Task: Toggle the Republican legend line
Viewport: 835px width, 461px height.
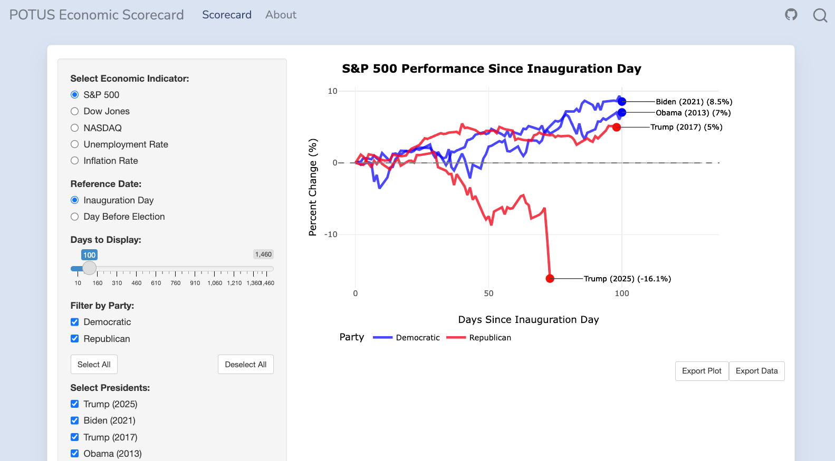Action: tap(456, 338)
